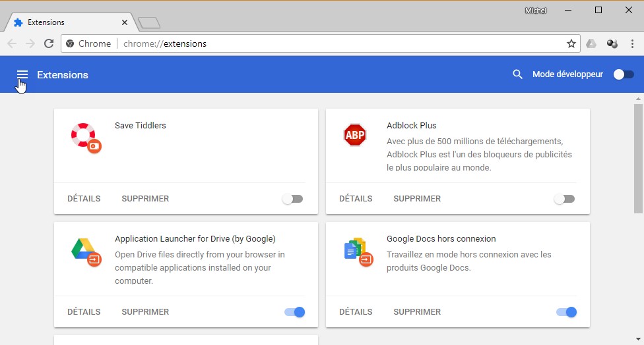Open DÉTAILS for Save Tiddlers

click(x=84, y=199)
